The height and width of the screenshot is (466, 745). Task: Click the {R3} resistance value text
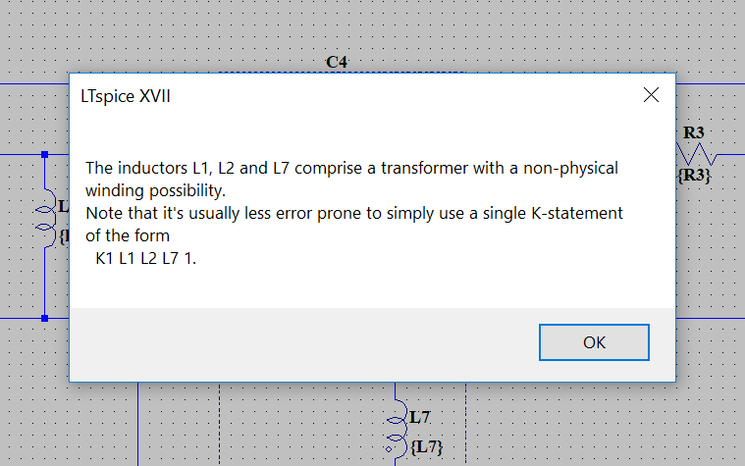pyautogui.click(x=694, y=176)
